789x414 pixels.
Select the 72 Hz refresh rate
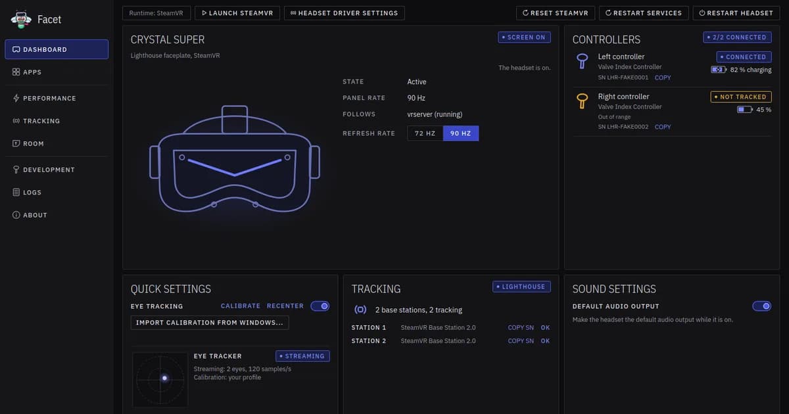[425, 133]
